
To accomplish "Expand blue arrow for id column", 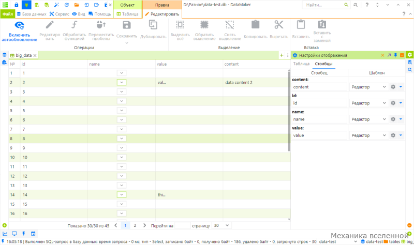I will click(x=401, y=103).
